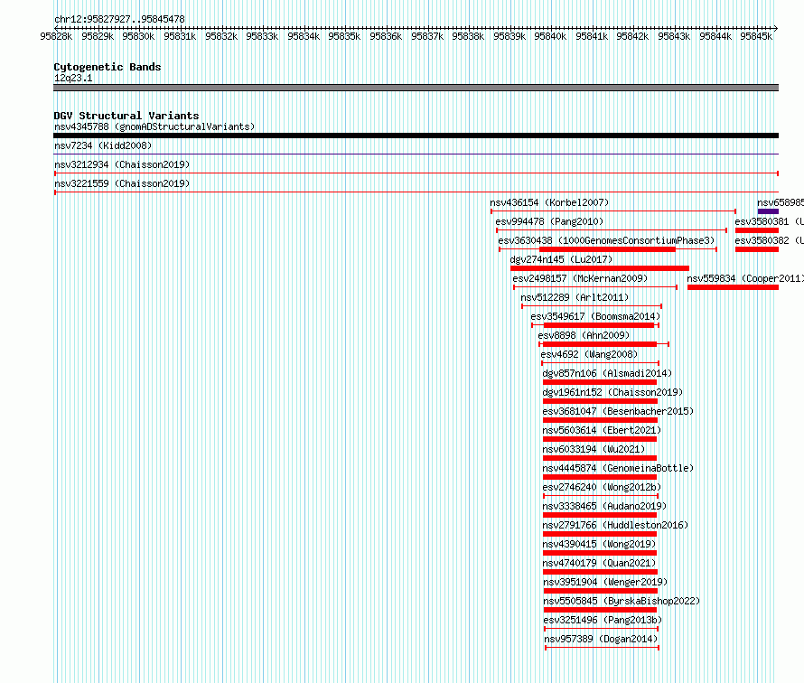Image resolution: width=804 pixels, height=683 pixels.
Task: Click the red nsv559834 Cooper2011 variant bar
Action: click(x=734, y=287)
